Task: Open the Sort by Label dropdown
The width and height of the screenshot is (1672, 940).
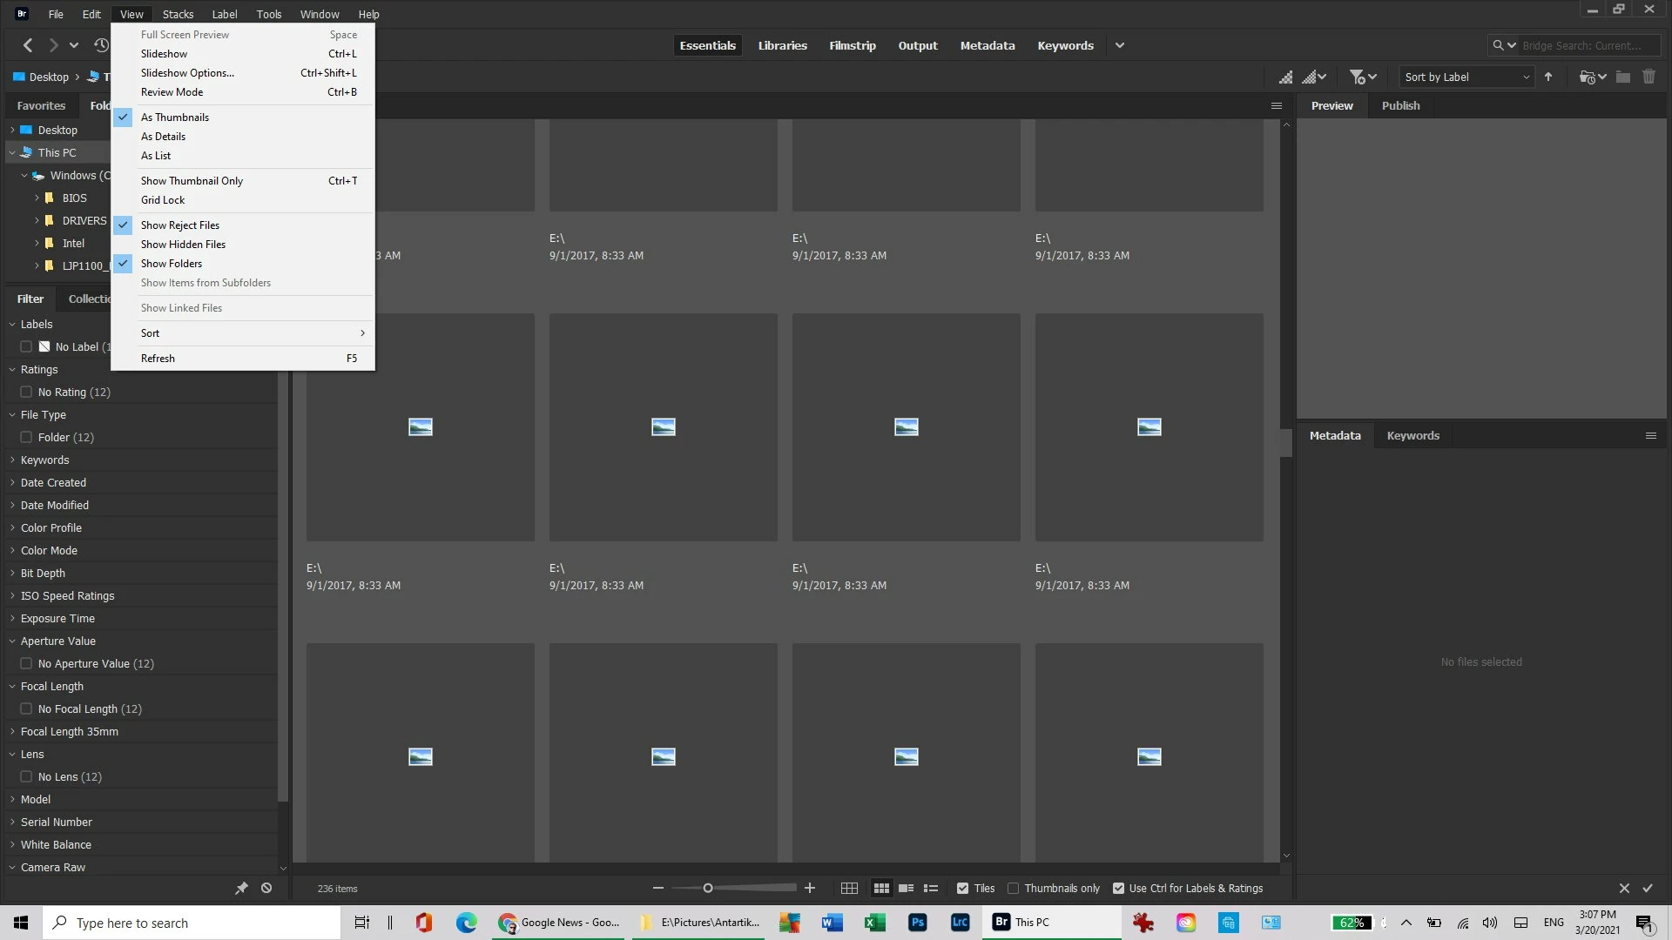Action: pos(1466,77)
